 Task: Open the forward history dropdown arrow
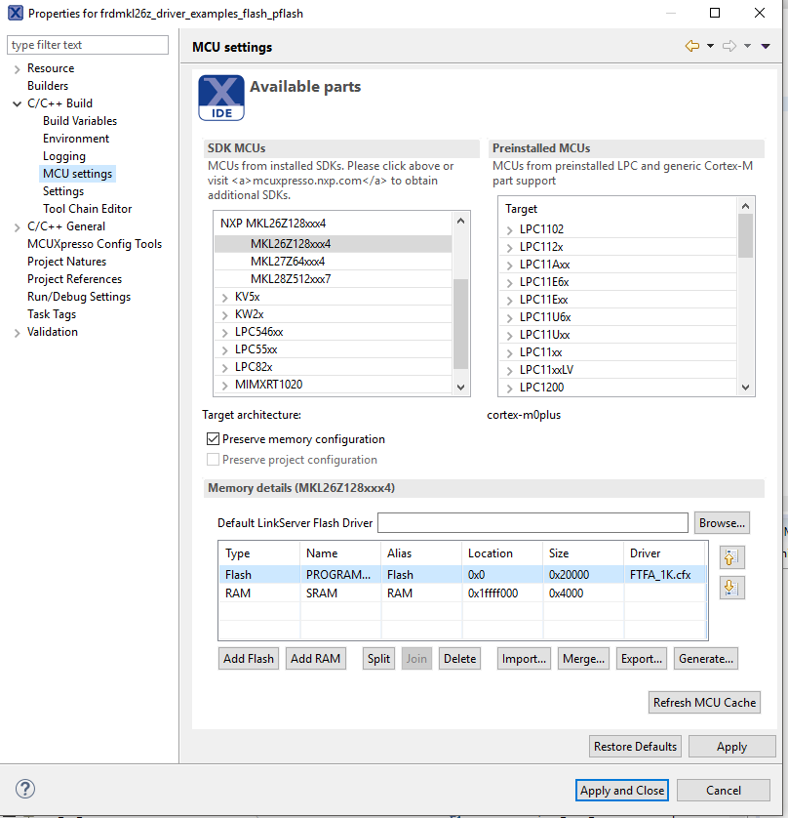click(x=747, y=47)
